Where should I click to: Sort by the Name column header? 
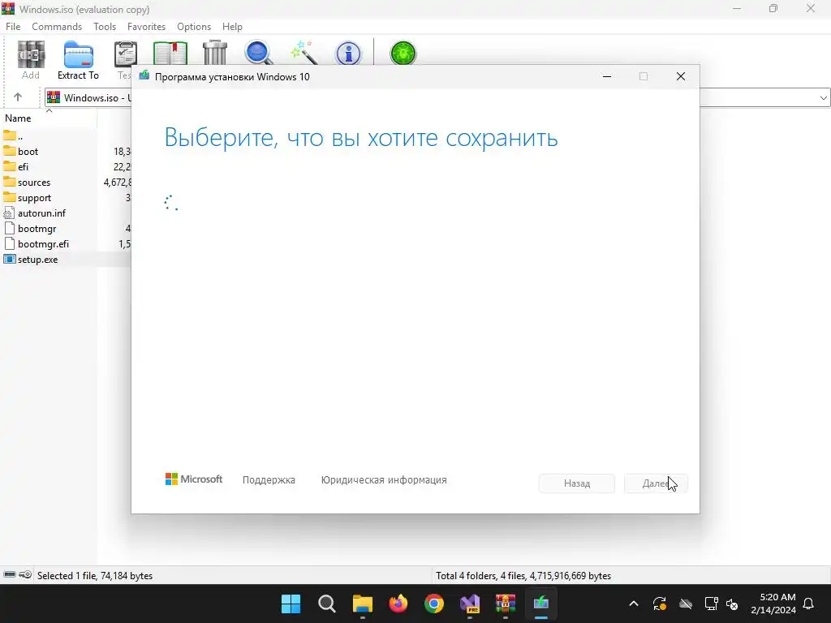tap(18, 118)
